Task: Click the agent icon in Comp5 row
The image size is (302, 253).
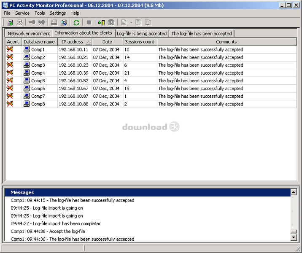Action: pos(10,81)
